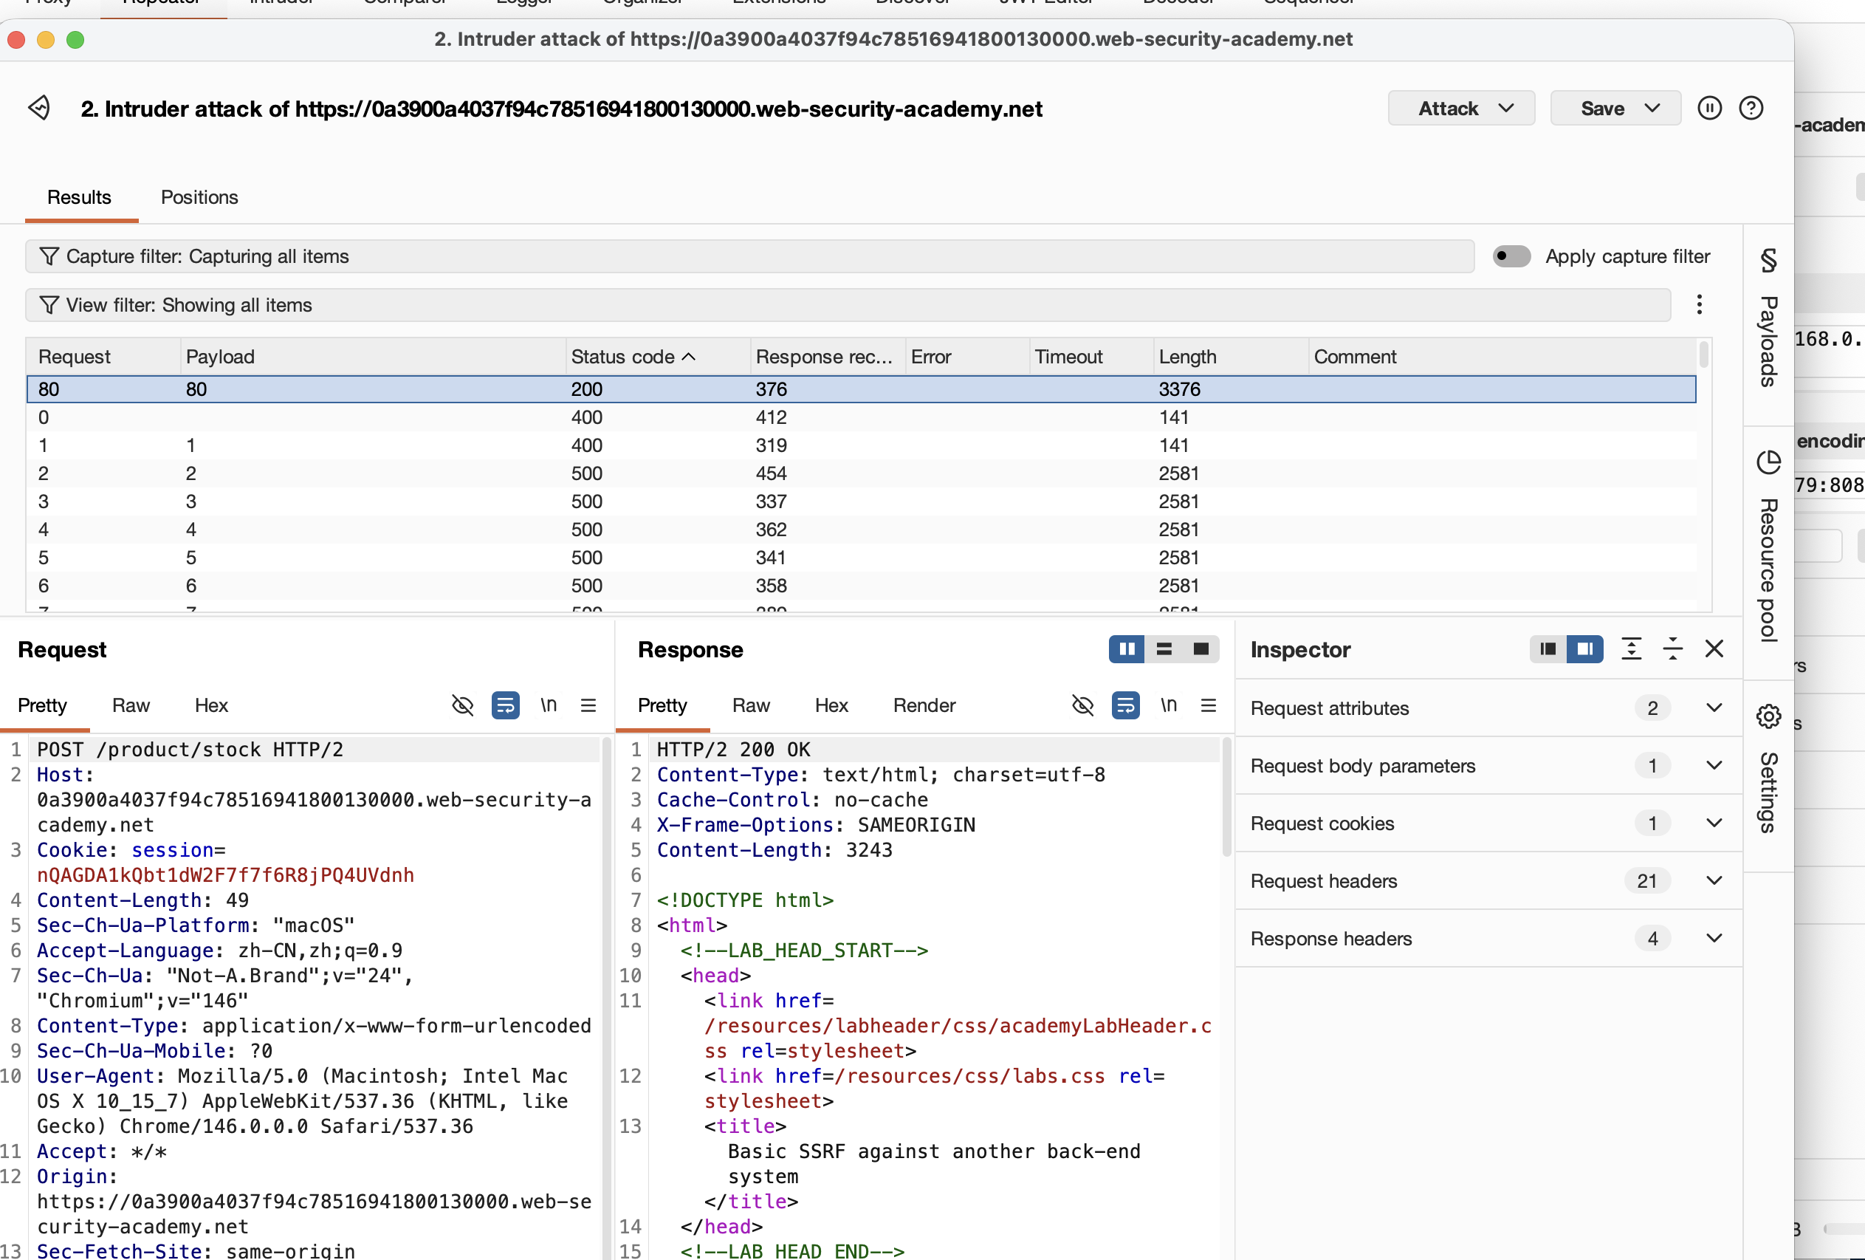
Task: Open Request panel hamburger options menu
Action: (588, 705)
